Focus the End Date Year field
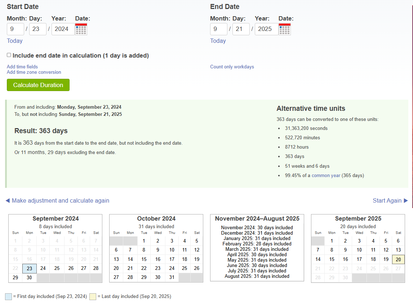Image resolution: width=413 pixels, height=303 pixels. tap(267, 29)
